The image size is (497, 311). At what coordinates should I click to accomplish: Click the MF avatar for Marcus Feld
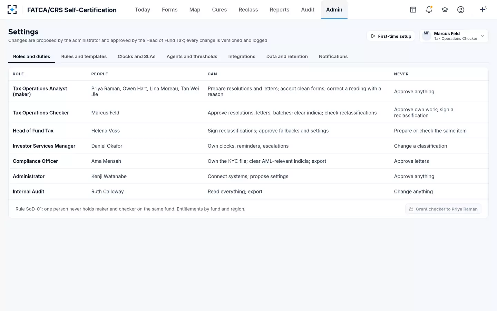427,36
